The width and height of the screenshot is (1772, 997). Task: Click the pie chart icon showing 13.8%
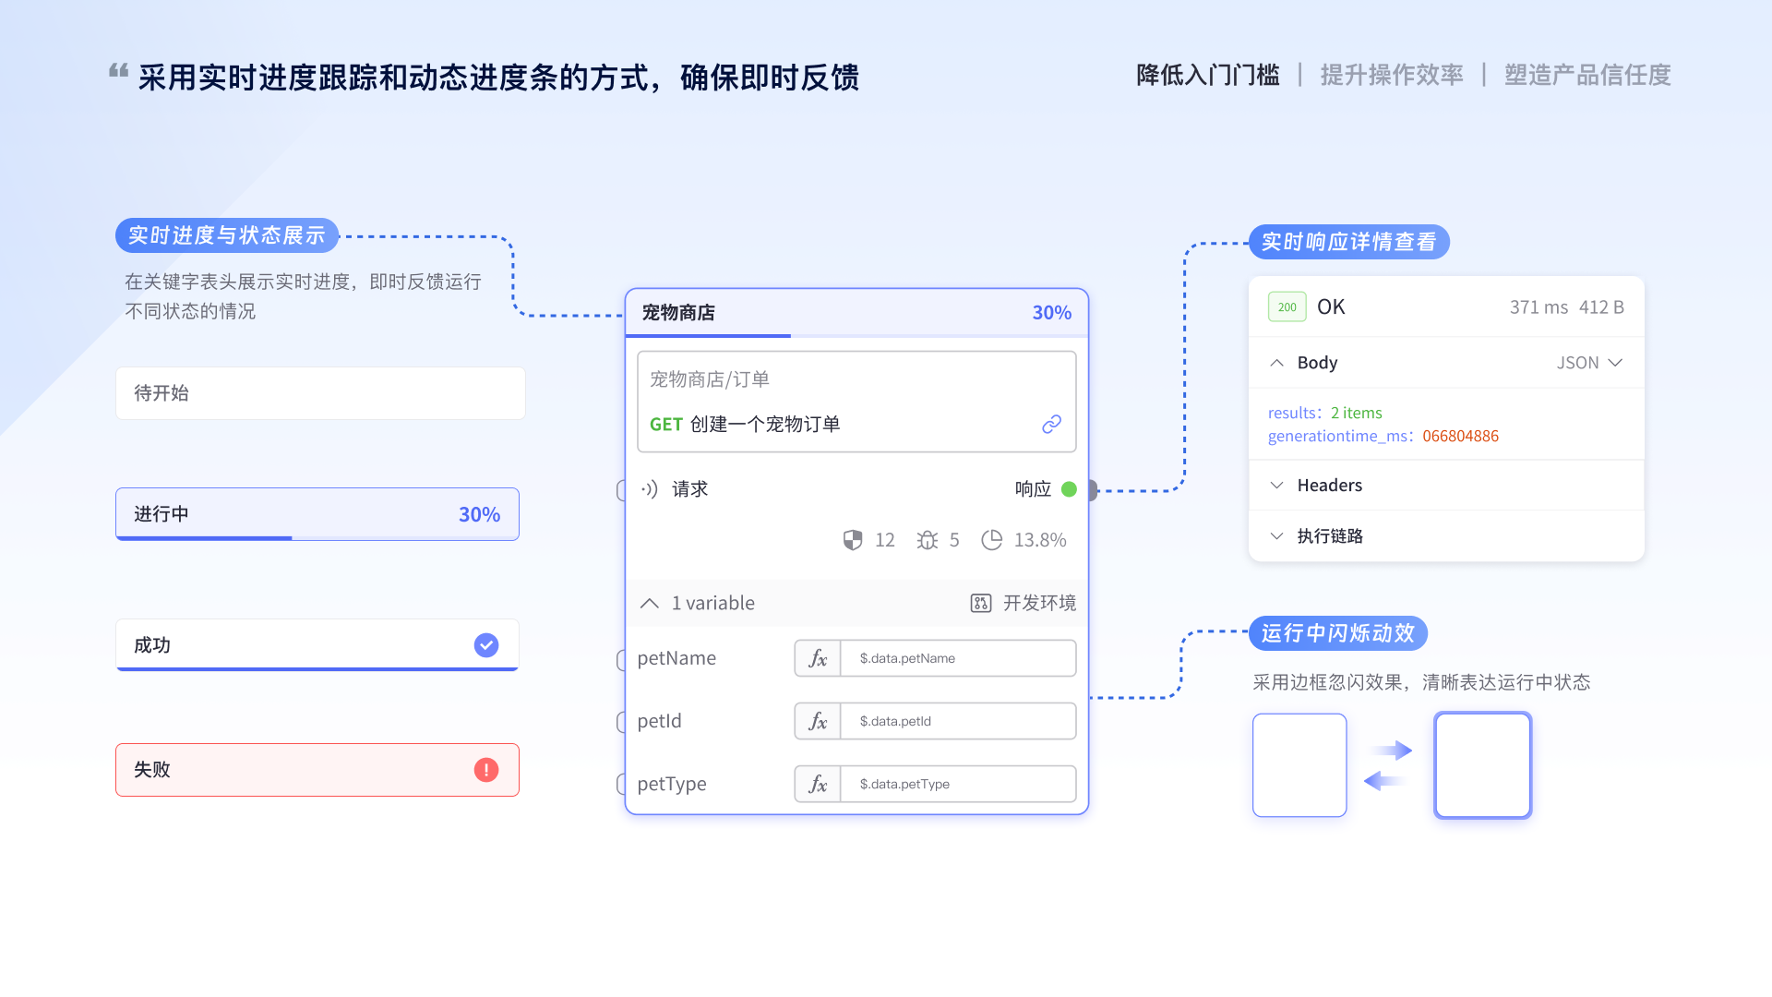992,540
